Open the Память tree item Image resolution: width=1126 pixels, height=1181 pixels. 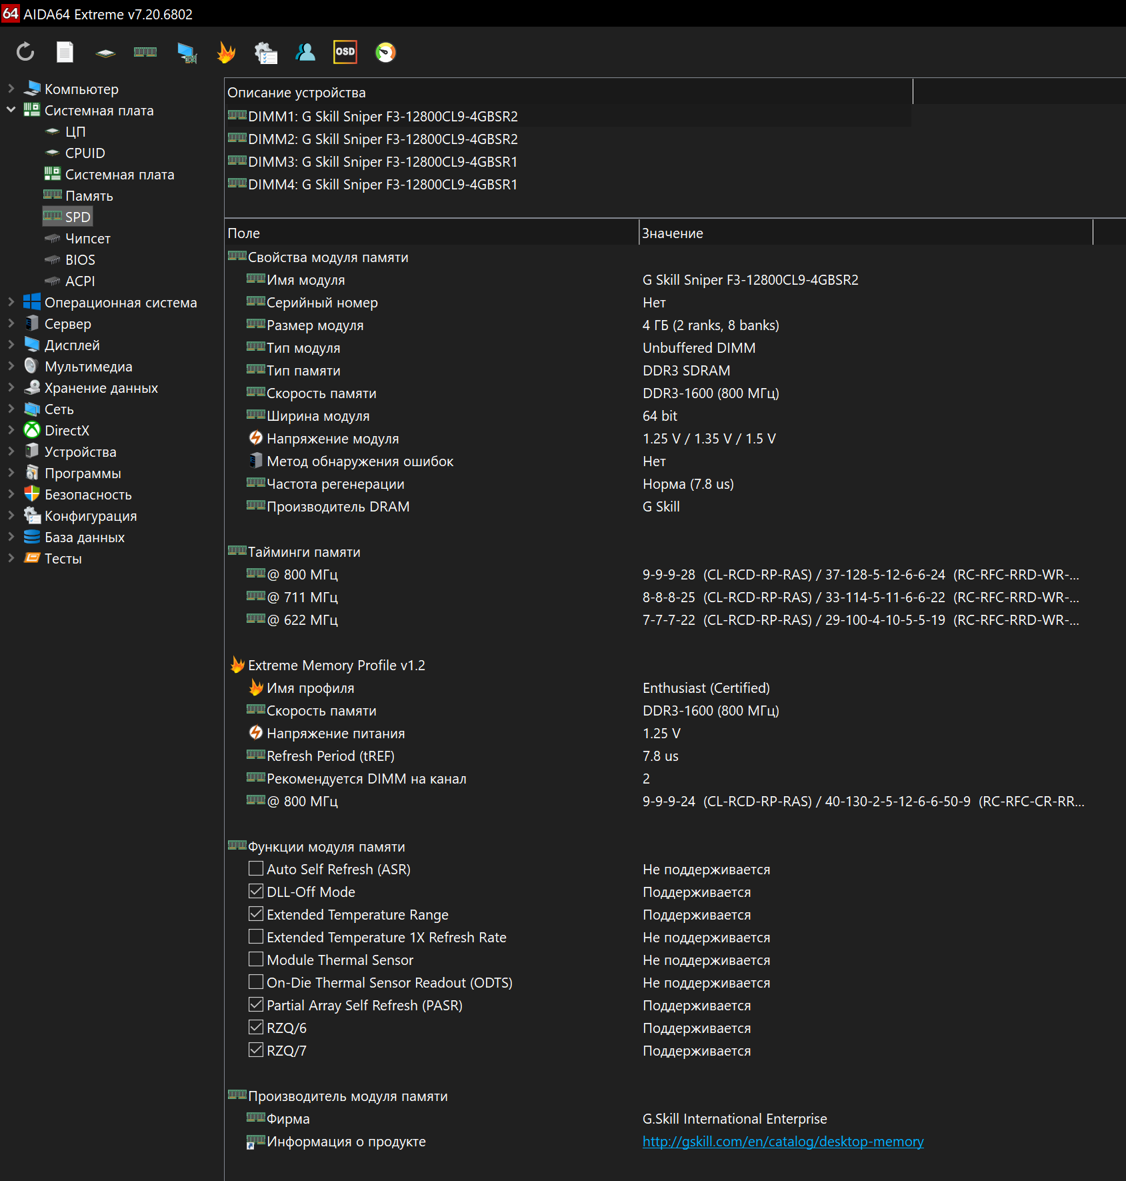tap(89, 195)
